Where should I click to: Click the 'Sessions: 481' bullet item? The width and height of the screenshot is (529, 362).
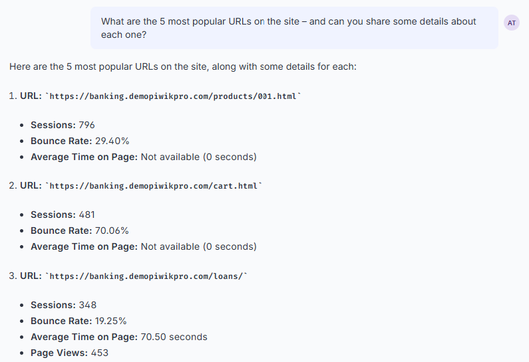(x=63, y=215)
